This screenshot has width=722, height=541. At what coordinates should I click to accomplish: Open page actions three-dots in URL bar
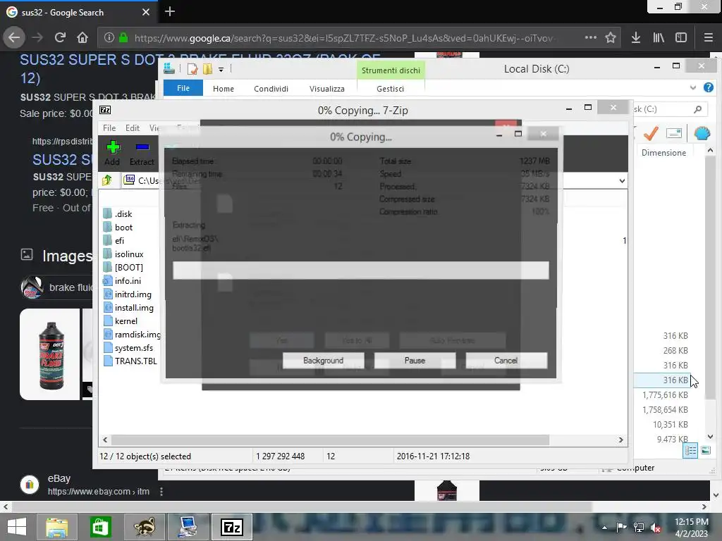590,37
